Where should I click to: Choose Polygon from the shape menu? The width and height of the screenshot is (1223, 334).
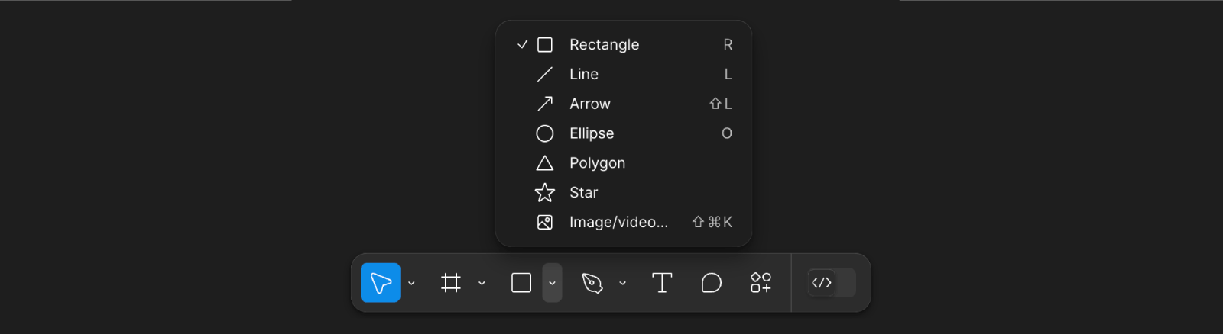[597, 163]
